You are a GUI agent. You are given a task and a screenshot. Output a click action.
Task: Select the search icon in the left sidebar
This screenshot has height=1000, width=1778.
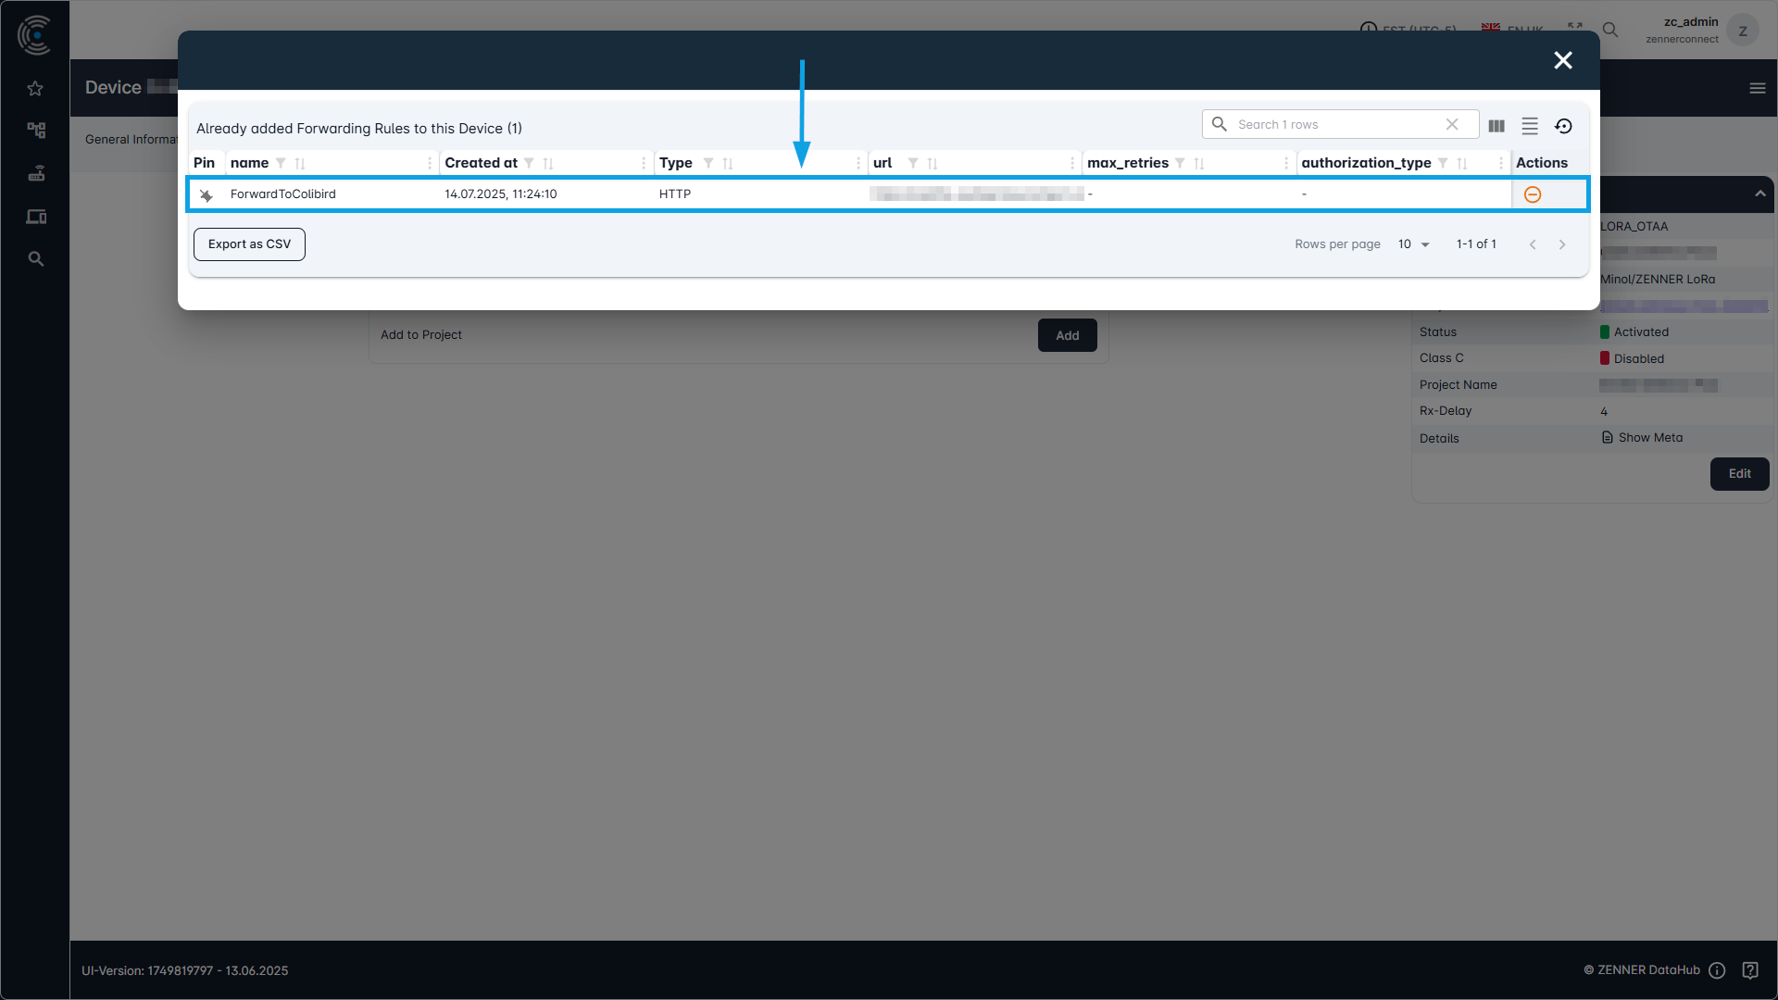[x=35, y=259]
